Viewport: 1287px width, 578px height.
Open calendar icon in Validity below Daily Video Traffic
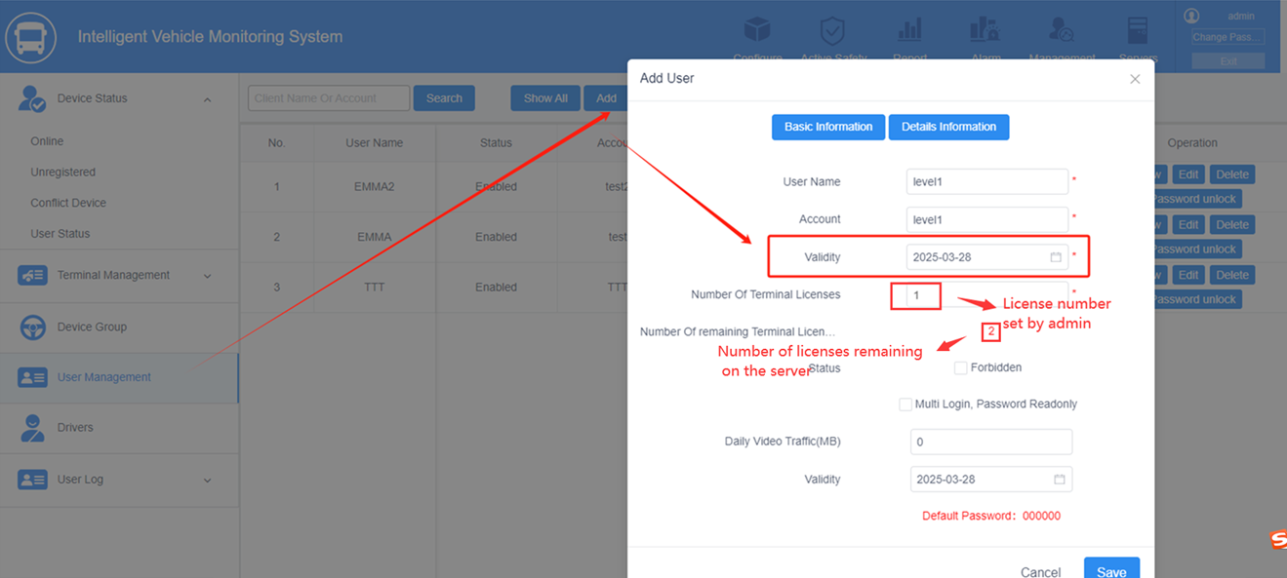coord(1060,480)
